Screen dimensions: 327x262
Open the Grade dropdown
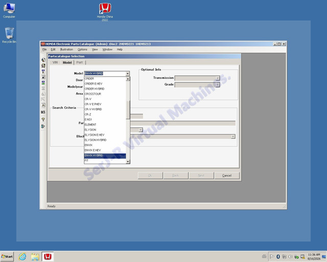click(x=218, y=85)
